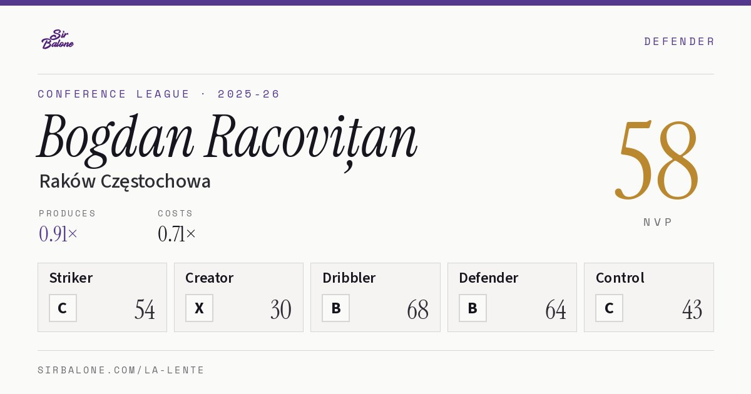This screenshot has width=751, height=394.
Task: Click the Creator card title
Action: click(209, 278)
